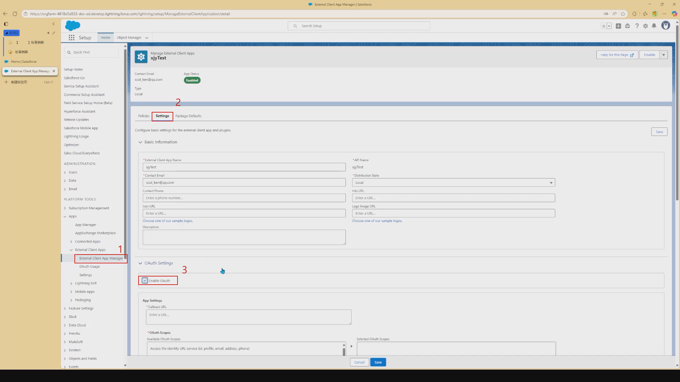Close the External Client App Manager tab

[54, 71]
